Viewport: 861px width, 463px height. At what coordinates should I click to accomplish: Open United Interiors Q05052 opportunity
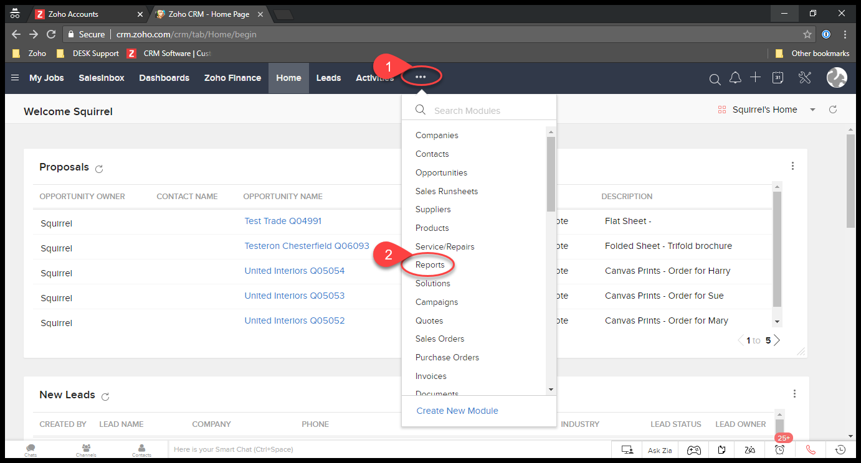click(x=294, y=320)
